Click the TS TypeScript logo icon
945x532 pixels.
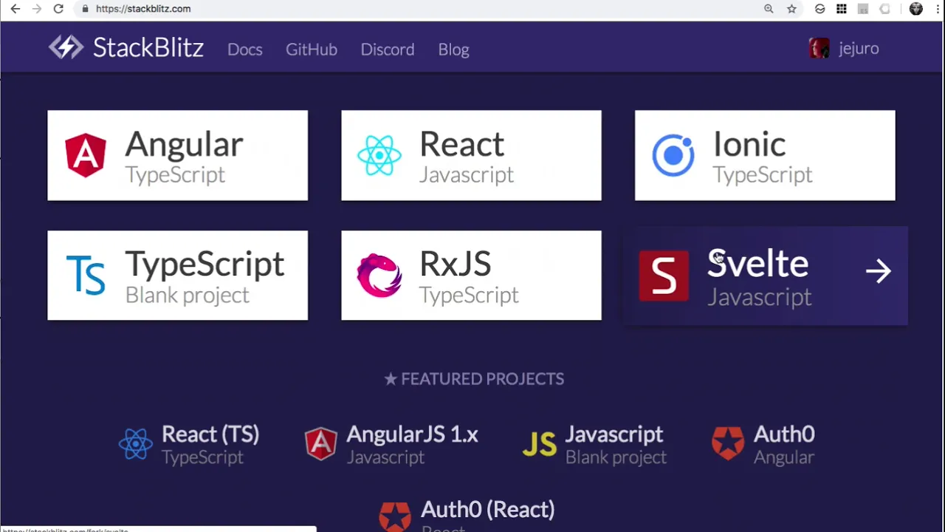pos(86,275)
